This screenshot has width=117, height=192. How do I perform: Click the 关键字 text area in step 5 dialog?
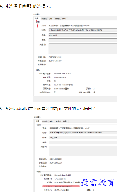click(83, 151)
